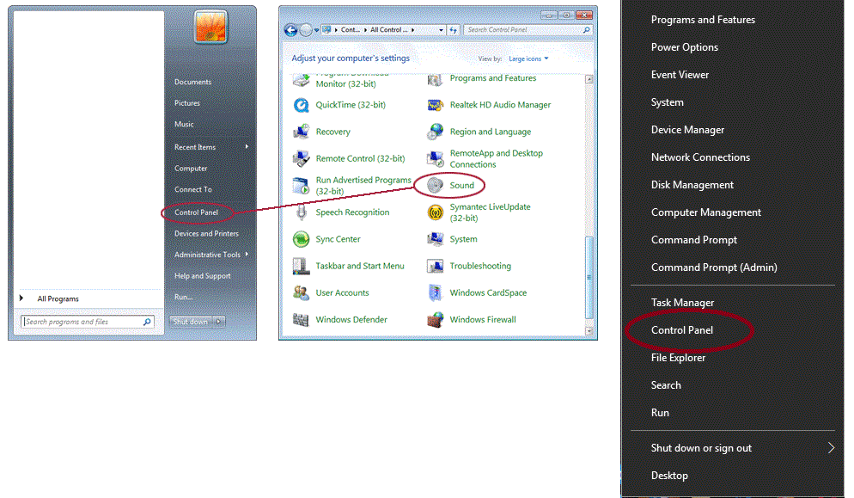The height and width of the screenshot is (498, 854).
Task: Expand Recent Items submenu in Start menu
Action: point(247,147)
